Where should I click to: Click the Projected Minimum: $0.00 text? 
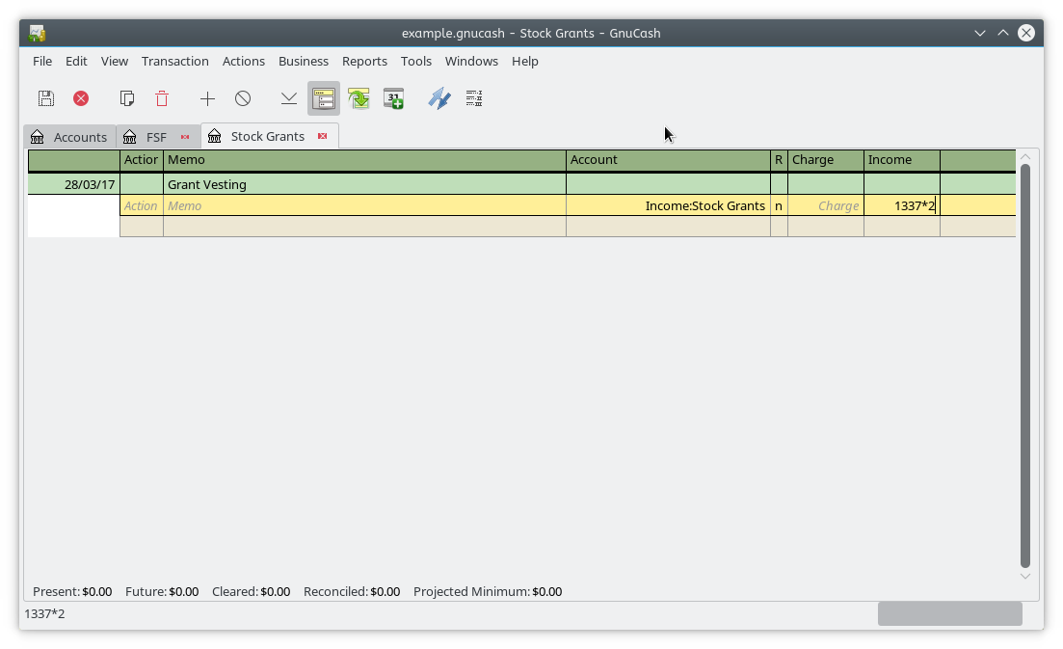[488, 591]
